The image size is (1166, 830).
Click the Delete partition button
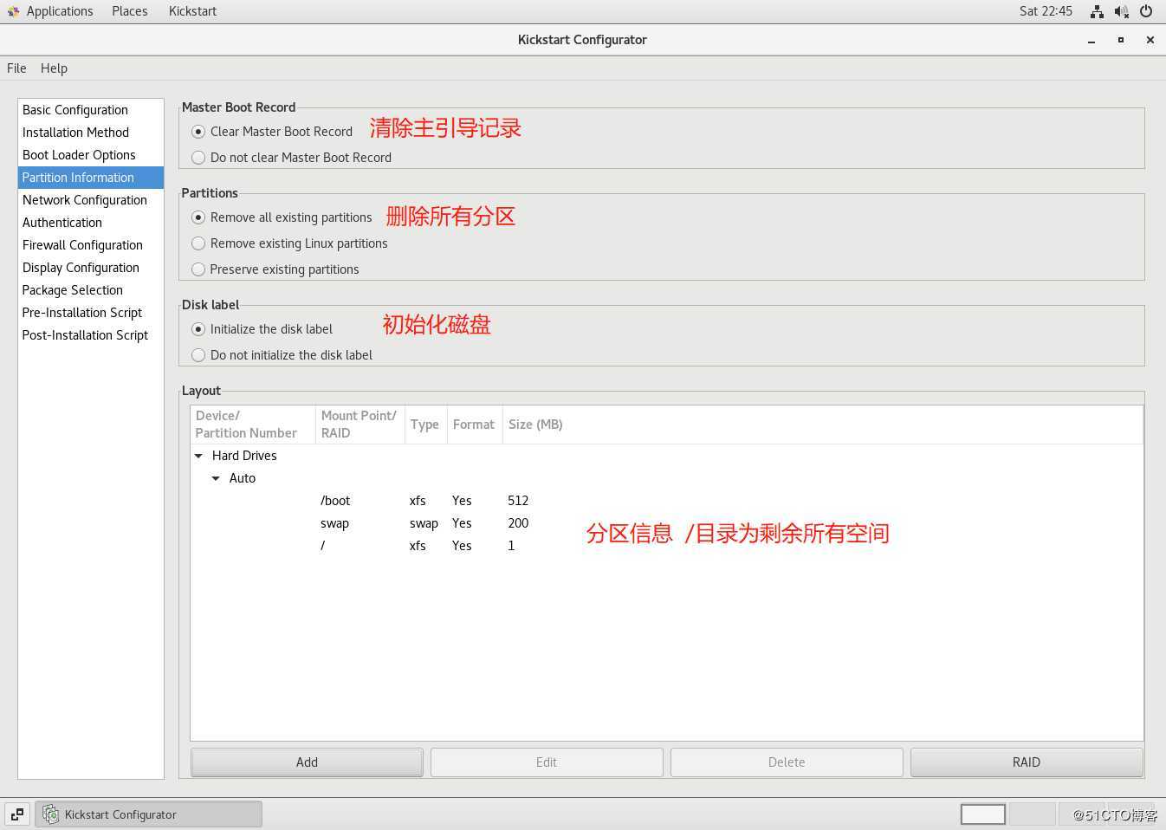coord(787,762)
